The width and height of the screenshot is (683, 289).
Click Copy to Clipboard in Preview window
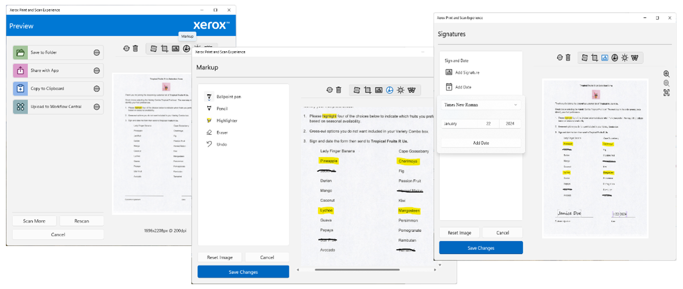(x=58, y=89)
